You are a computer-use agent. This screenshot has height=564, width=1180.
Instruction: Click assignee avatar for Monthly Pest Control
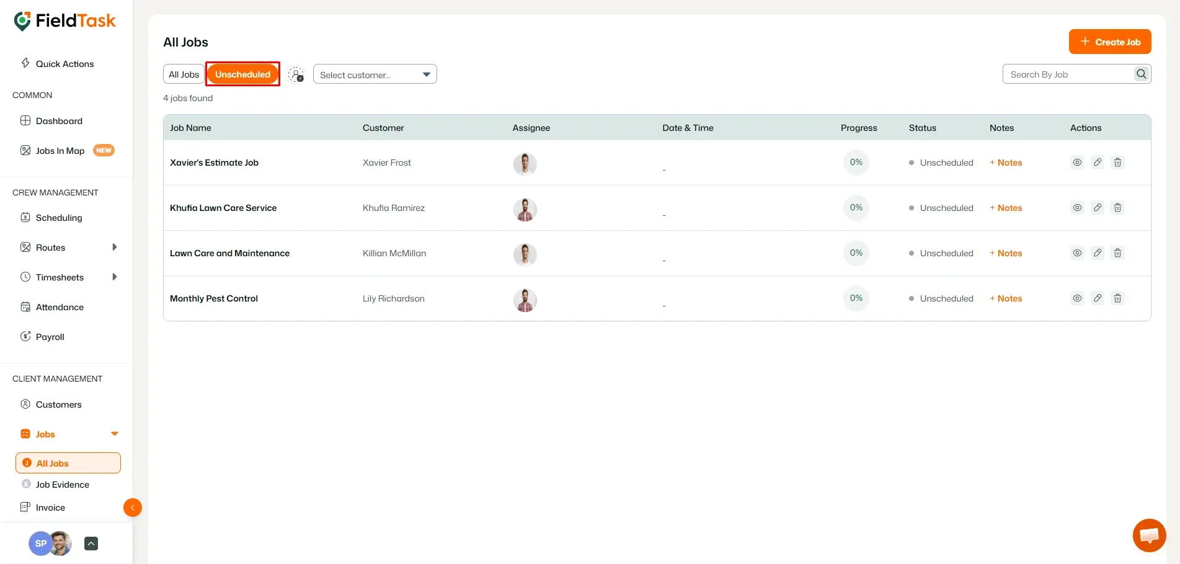click(525, 300)
